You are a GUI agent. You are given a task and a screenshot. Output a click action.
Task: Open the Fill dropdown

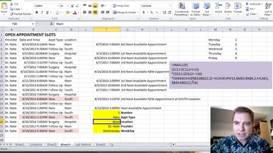click(x=251, y=9)
